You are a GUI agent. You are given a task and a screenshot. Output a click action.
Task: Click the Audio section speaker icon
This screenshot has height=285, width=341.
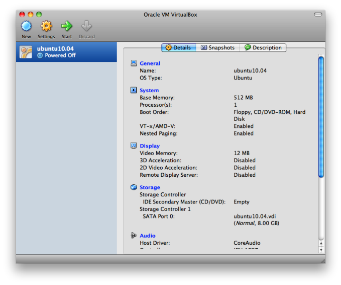point(134,236)
